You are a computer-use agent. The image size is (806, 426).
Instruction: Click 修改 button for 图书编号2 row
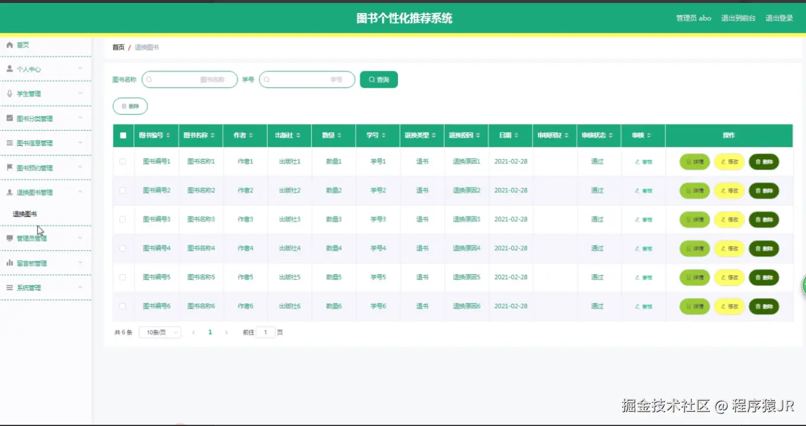click(x=729, y=190)
